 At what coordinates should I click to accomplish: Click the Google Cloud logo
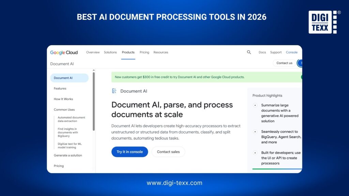(x=64, y=52)
